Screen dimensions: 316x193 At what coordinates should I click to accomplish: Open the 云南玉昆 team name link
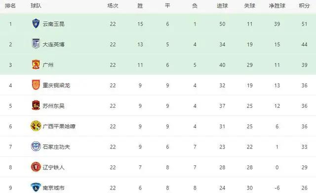(x=53, y=24)
